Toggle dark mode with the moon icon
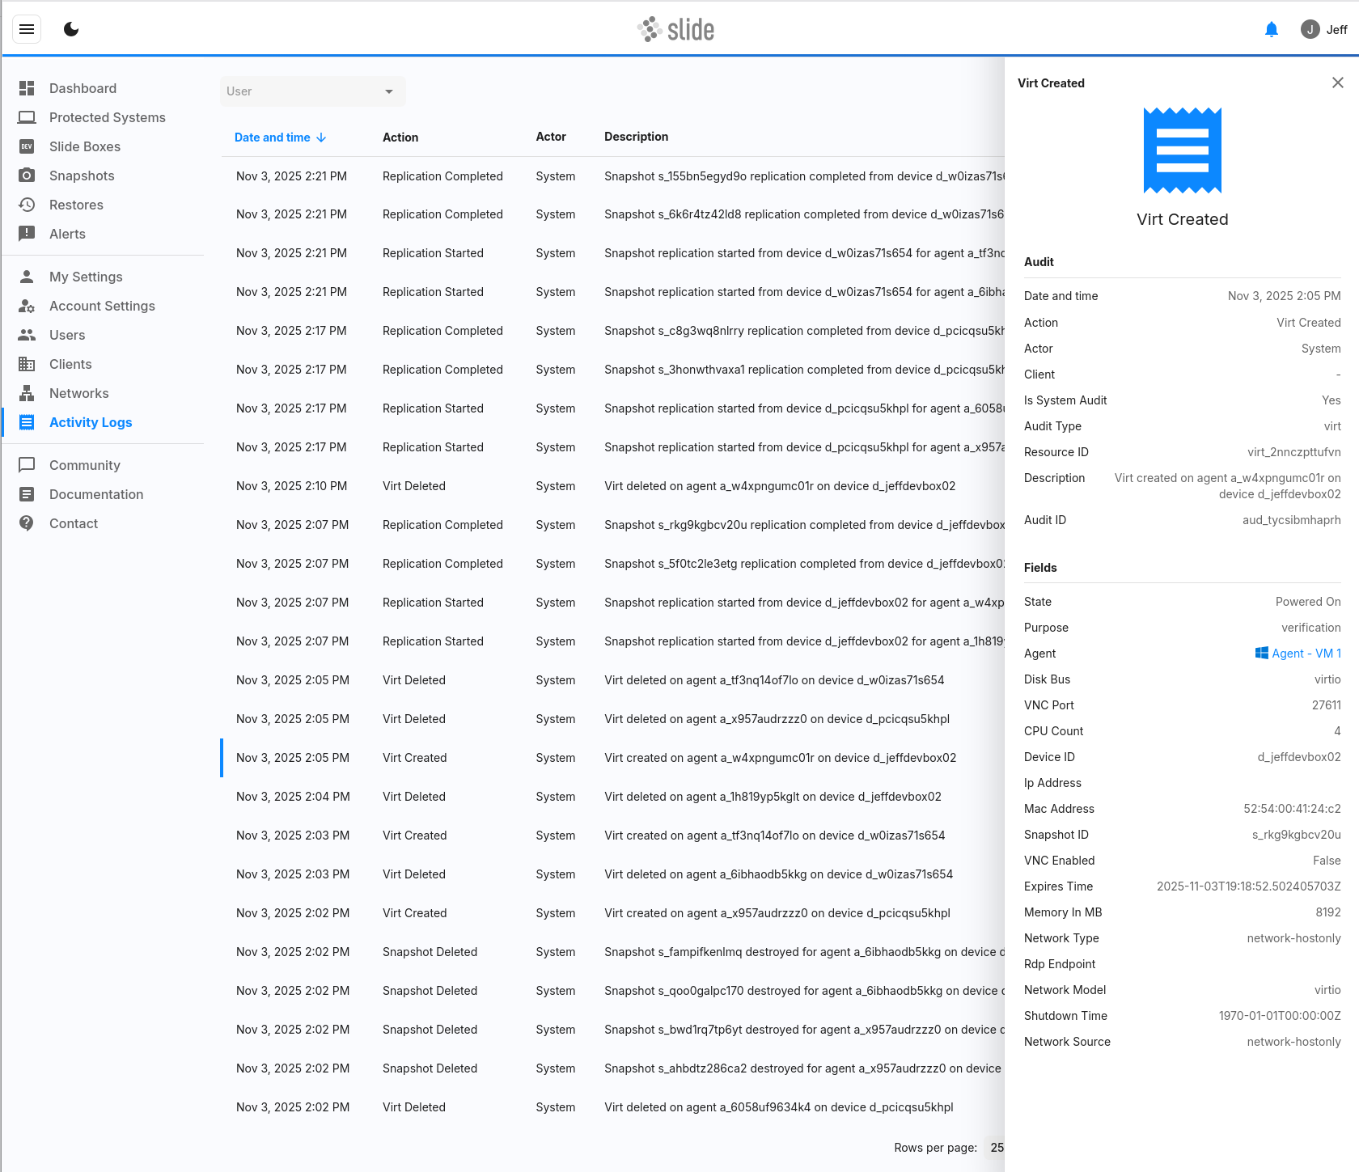 click(71, 30)
